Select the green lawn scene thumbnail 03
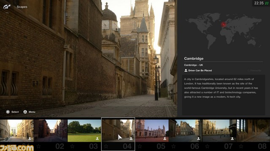270x151 pixels. point(84,130)
